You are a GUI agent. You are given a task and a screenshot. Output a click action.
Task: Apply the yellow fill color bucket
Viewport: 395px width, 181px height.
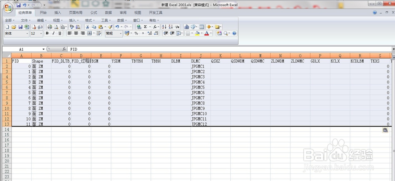click(197, 33)
